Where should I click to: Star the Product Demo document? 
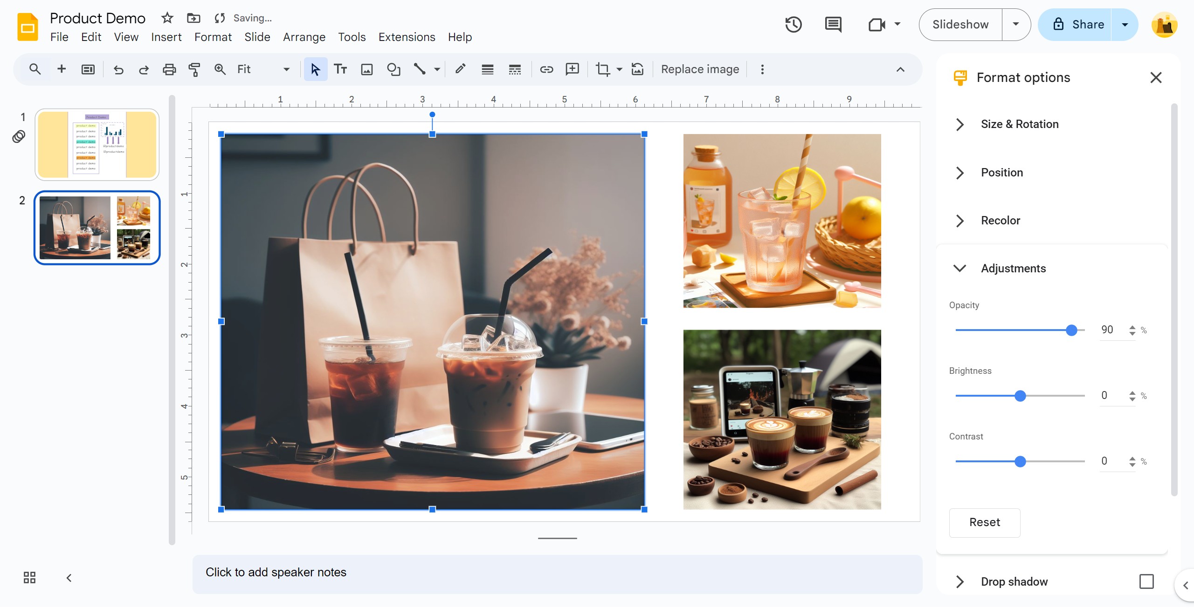(167, 18)
